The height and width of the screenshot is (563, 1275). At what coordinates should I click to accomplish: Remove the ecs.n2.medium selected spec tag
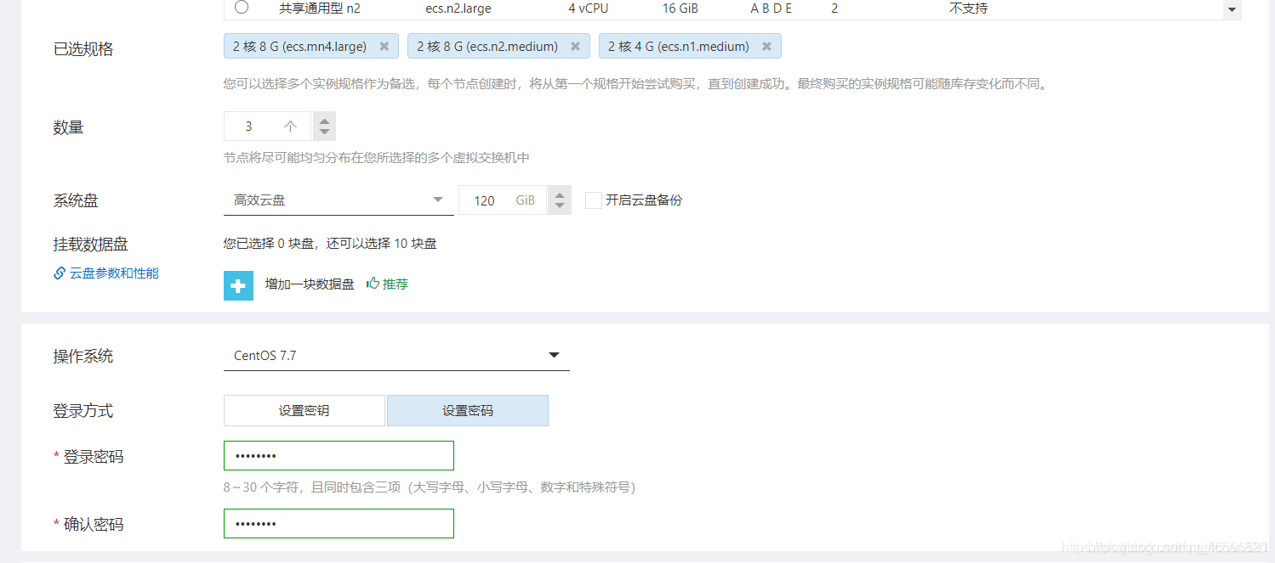pyautogui.click(x=575, y=47)
